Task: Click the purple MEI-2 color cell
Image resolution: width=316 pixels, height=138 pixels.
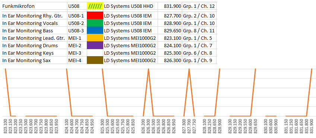Action: pos(95,45)
